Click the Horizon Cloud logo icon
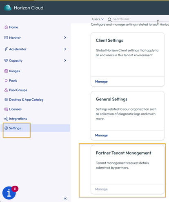 tap(8, 8)
